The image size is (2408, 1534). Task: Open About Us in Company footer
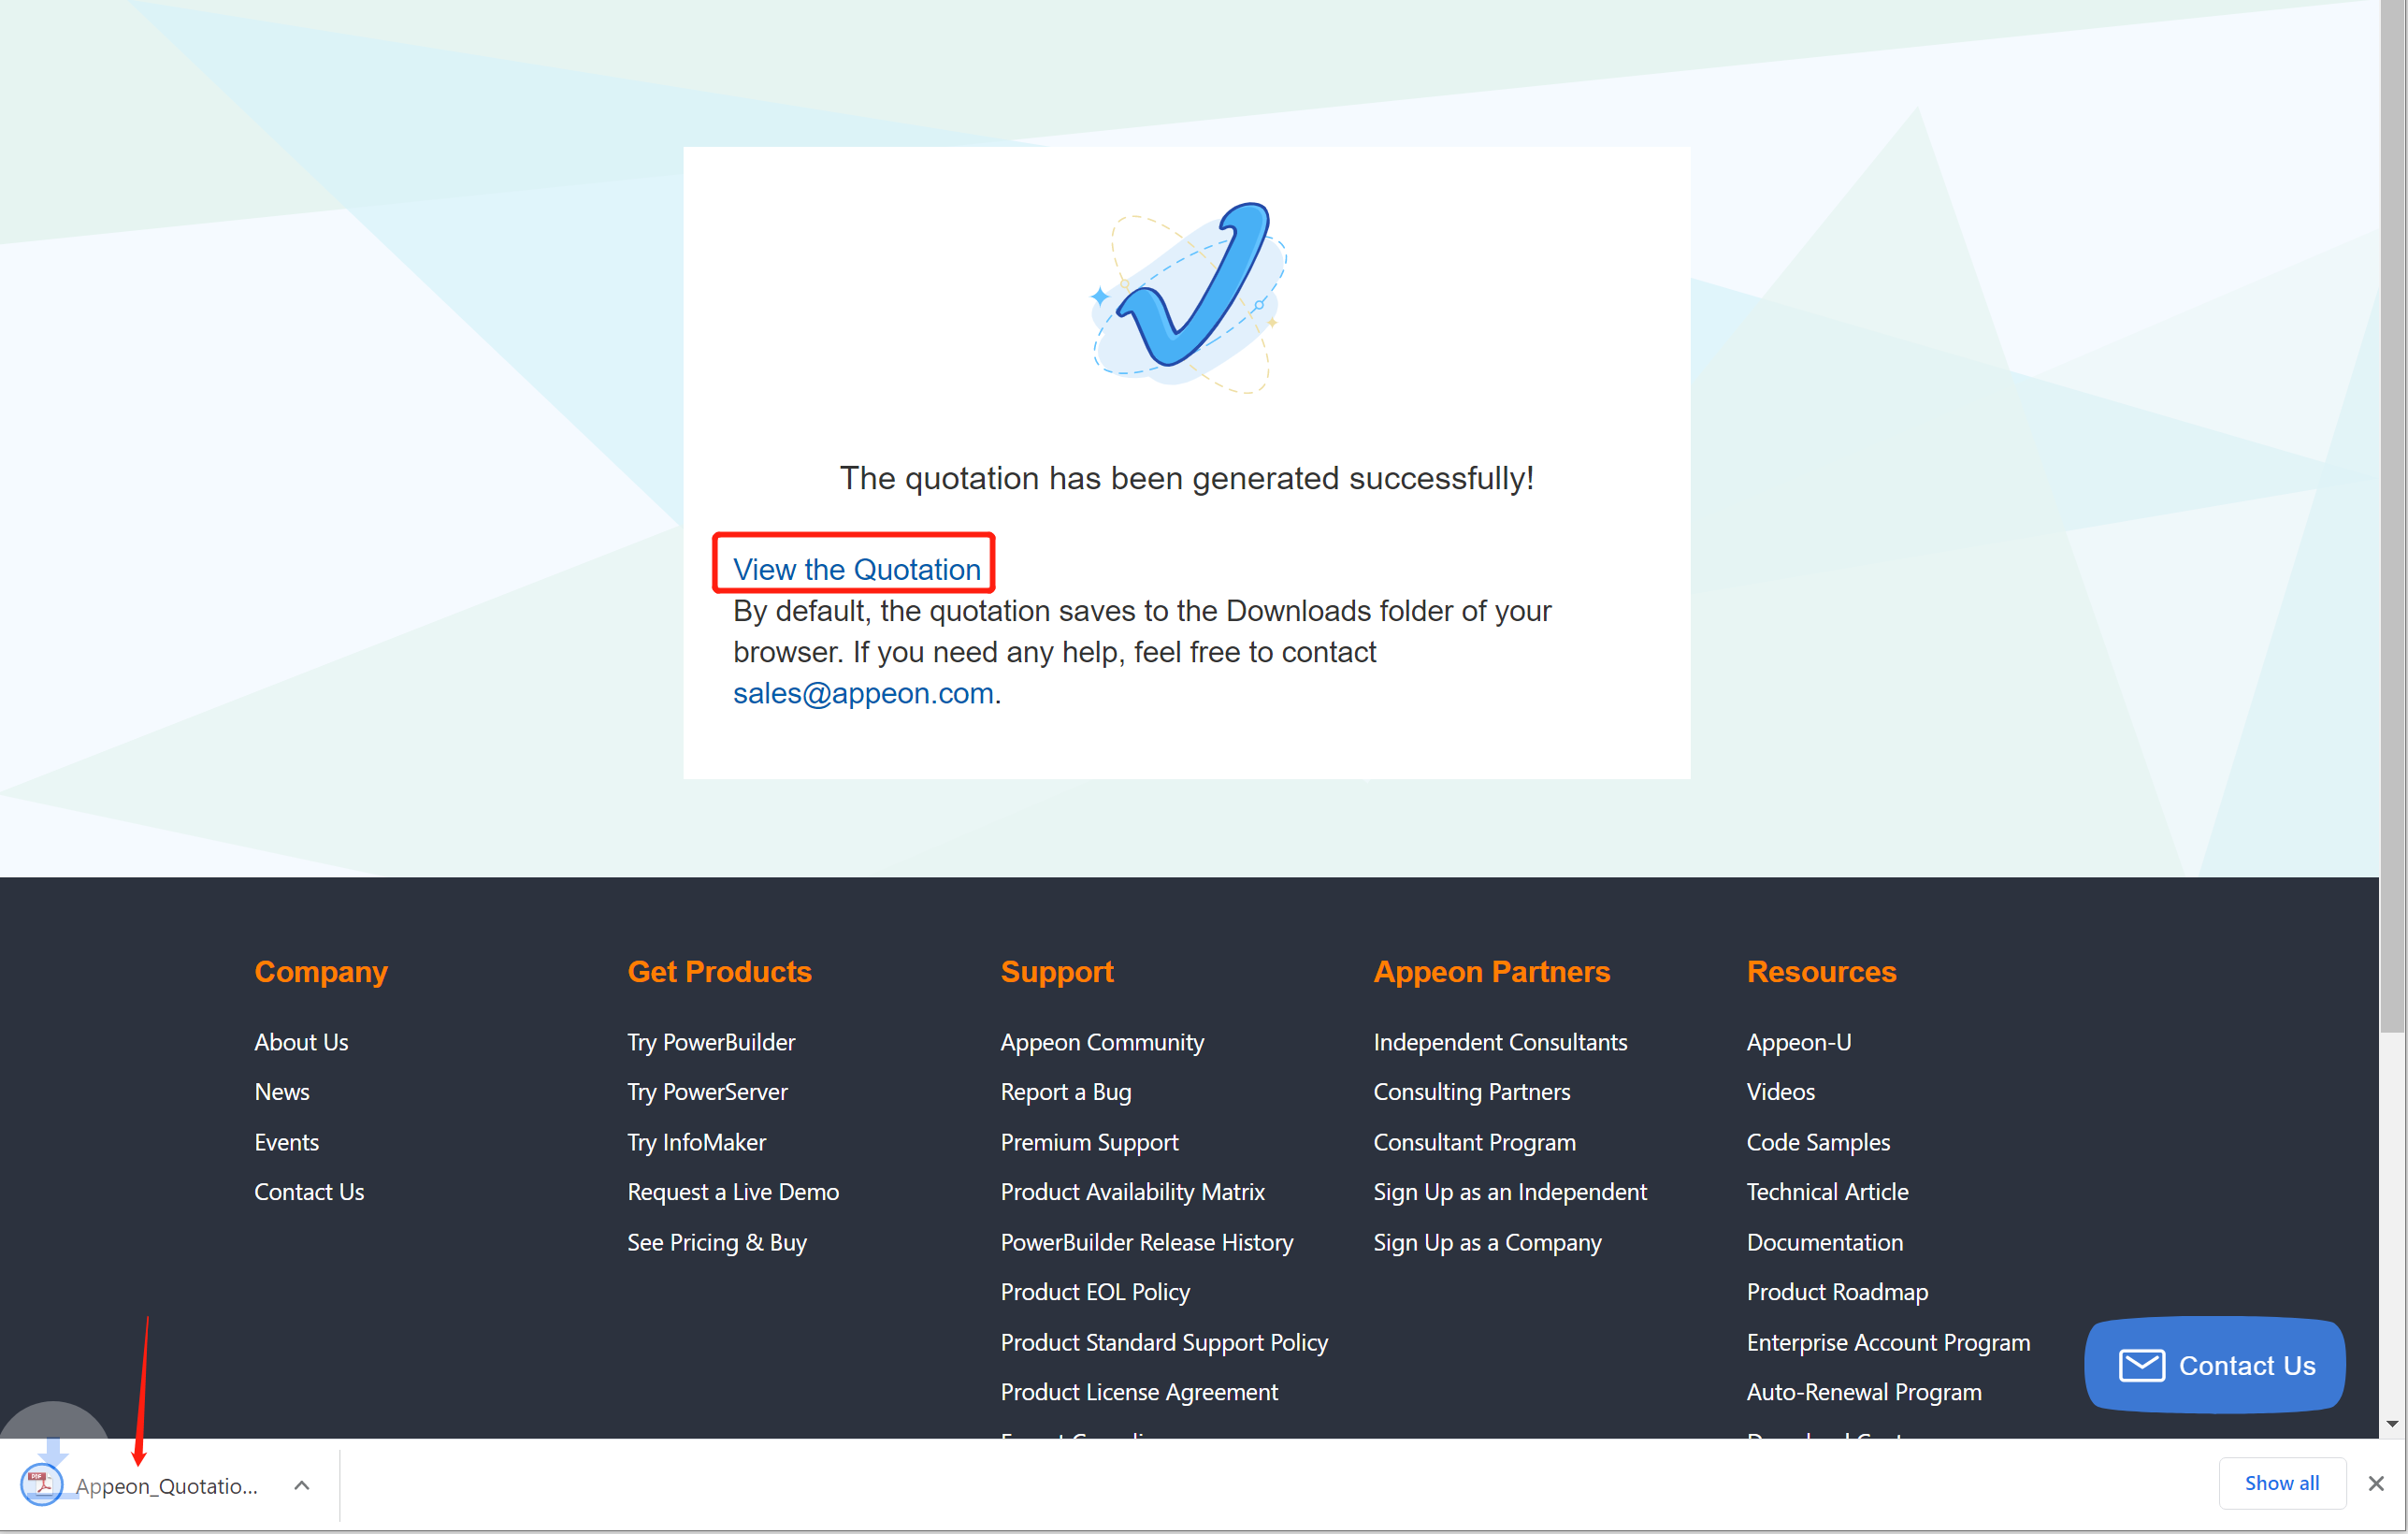pos(301,1041)
